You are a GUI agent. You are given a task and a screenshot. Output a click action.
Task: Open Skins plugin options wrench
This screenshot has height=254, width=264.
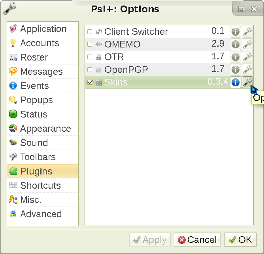pos(247,82)
